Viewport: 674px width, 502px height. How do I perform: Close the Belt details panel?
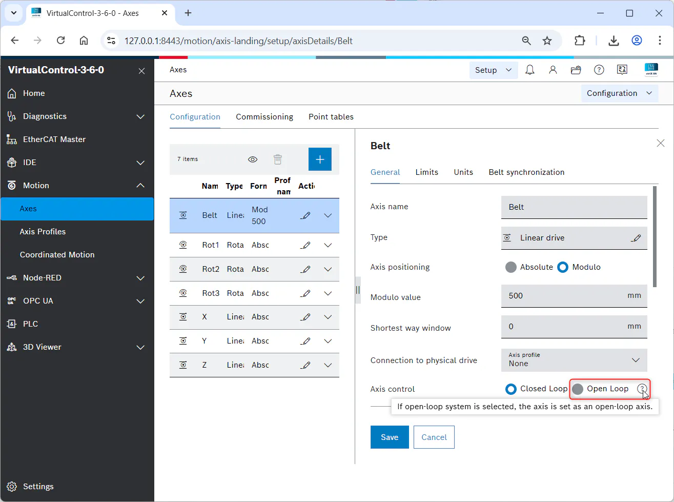(x=661, y=144)
